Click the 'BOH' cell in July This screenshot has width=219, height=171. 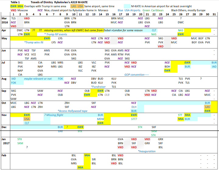(x=167, y=67)
